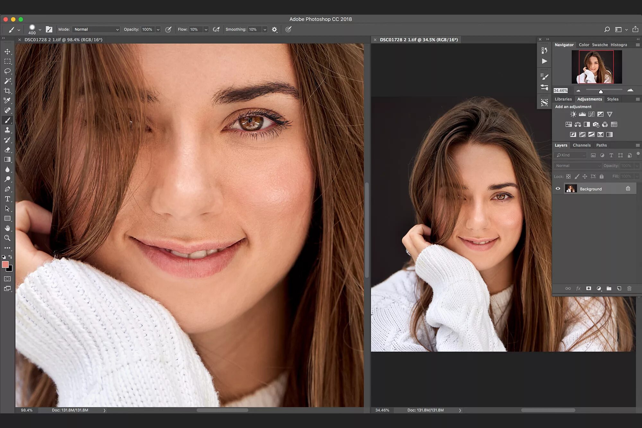The image size is (642, 428).
Task: Click the Curves adjustment icon
Action: click(591, 114)
